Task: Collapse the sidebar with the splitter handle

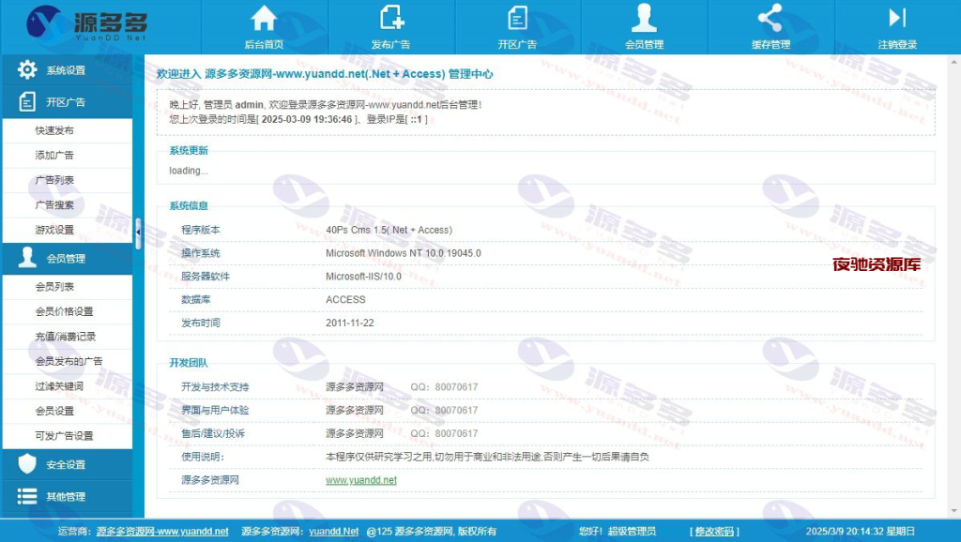Action: (138, 233)
